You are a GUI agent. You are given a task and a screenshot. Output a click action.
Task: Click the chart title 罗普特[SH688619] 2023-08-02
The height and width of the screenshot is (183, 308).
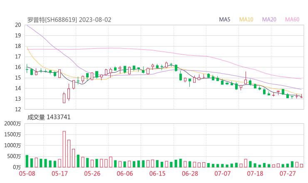click(69, 20)
